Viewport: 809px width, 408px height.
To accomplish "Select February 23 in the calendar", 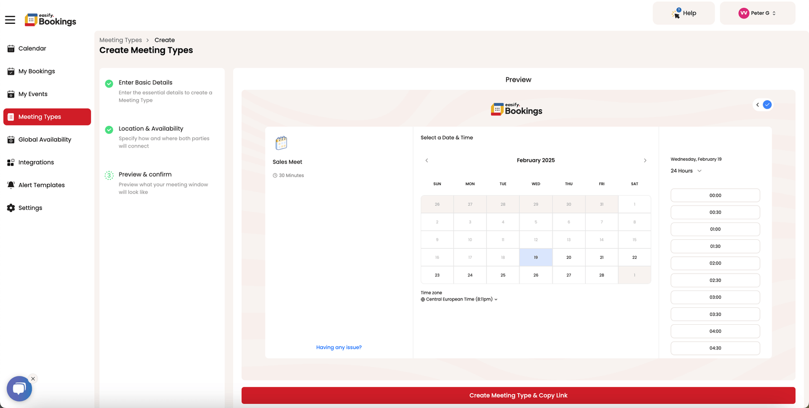I will pyautogui.click(x=437, y=275).
